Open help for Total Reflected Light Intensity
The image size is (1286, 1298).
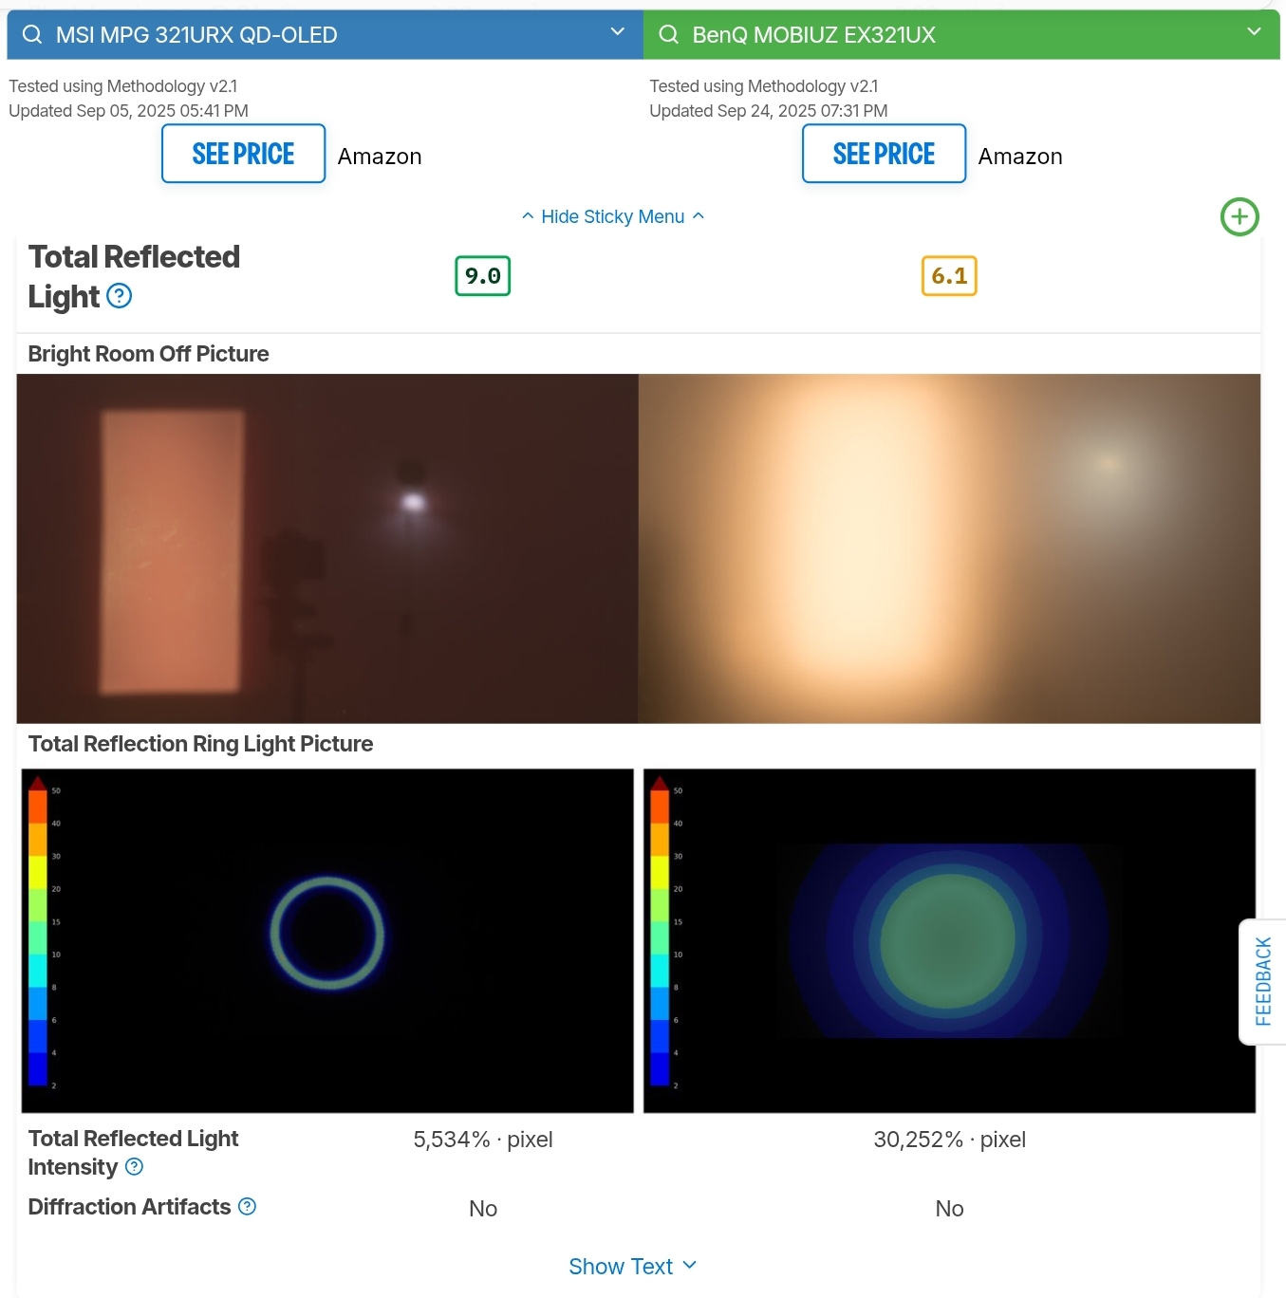pos(135,1167)
